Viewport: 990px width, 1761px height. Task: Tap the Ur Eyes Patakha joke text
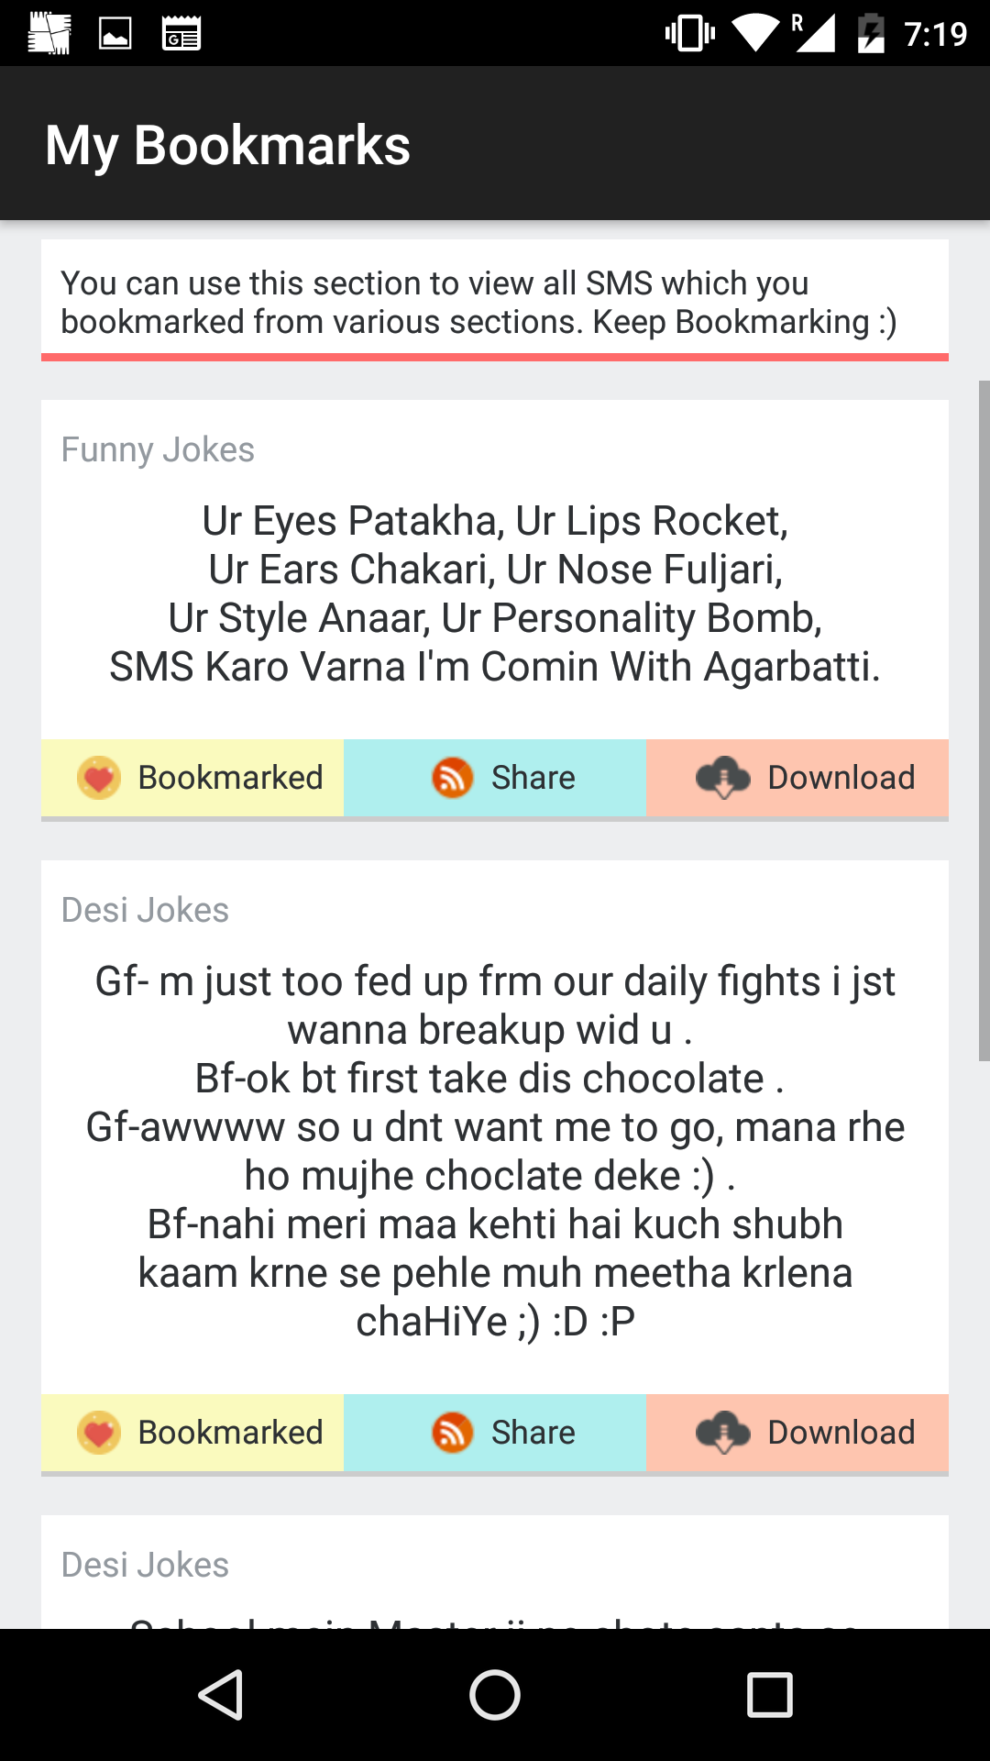pyautogui.click(x=495, y=593)
